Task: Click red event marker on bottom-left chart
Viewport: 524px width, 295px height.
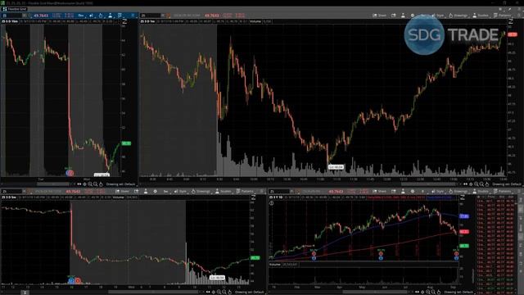Action: 78,280
